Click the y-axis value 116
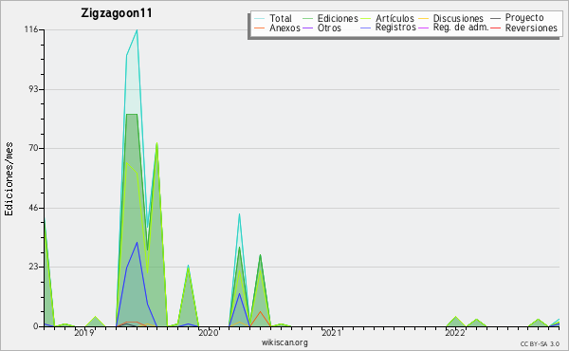 (31, 29)
